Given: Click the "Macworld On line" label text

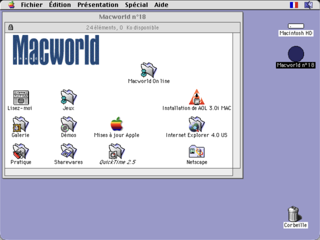Looking at the screenshot, I should pyautogui.click(x=149, y=81).
